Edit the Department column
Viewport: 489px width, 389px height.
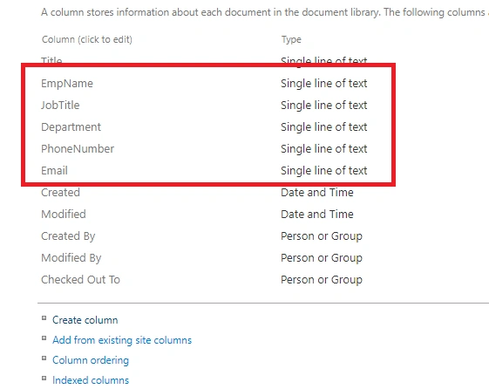71,127
